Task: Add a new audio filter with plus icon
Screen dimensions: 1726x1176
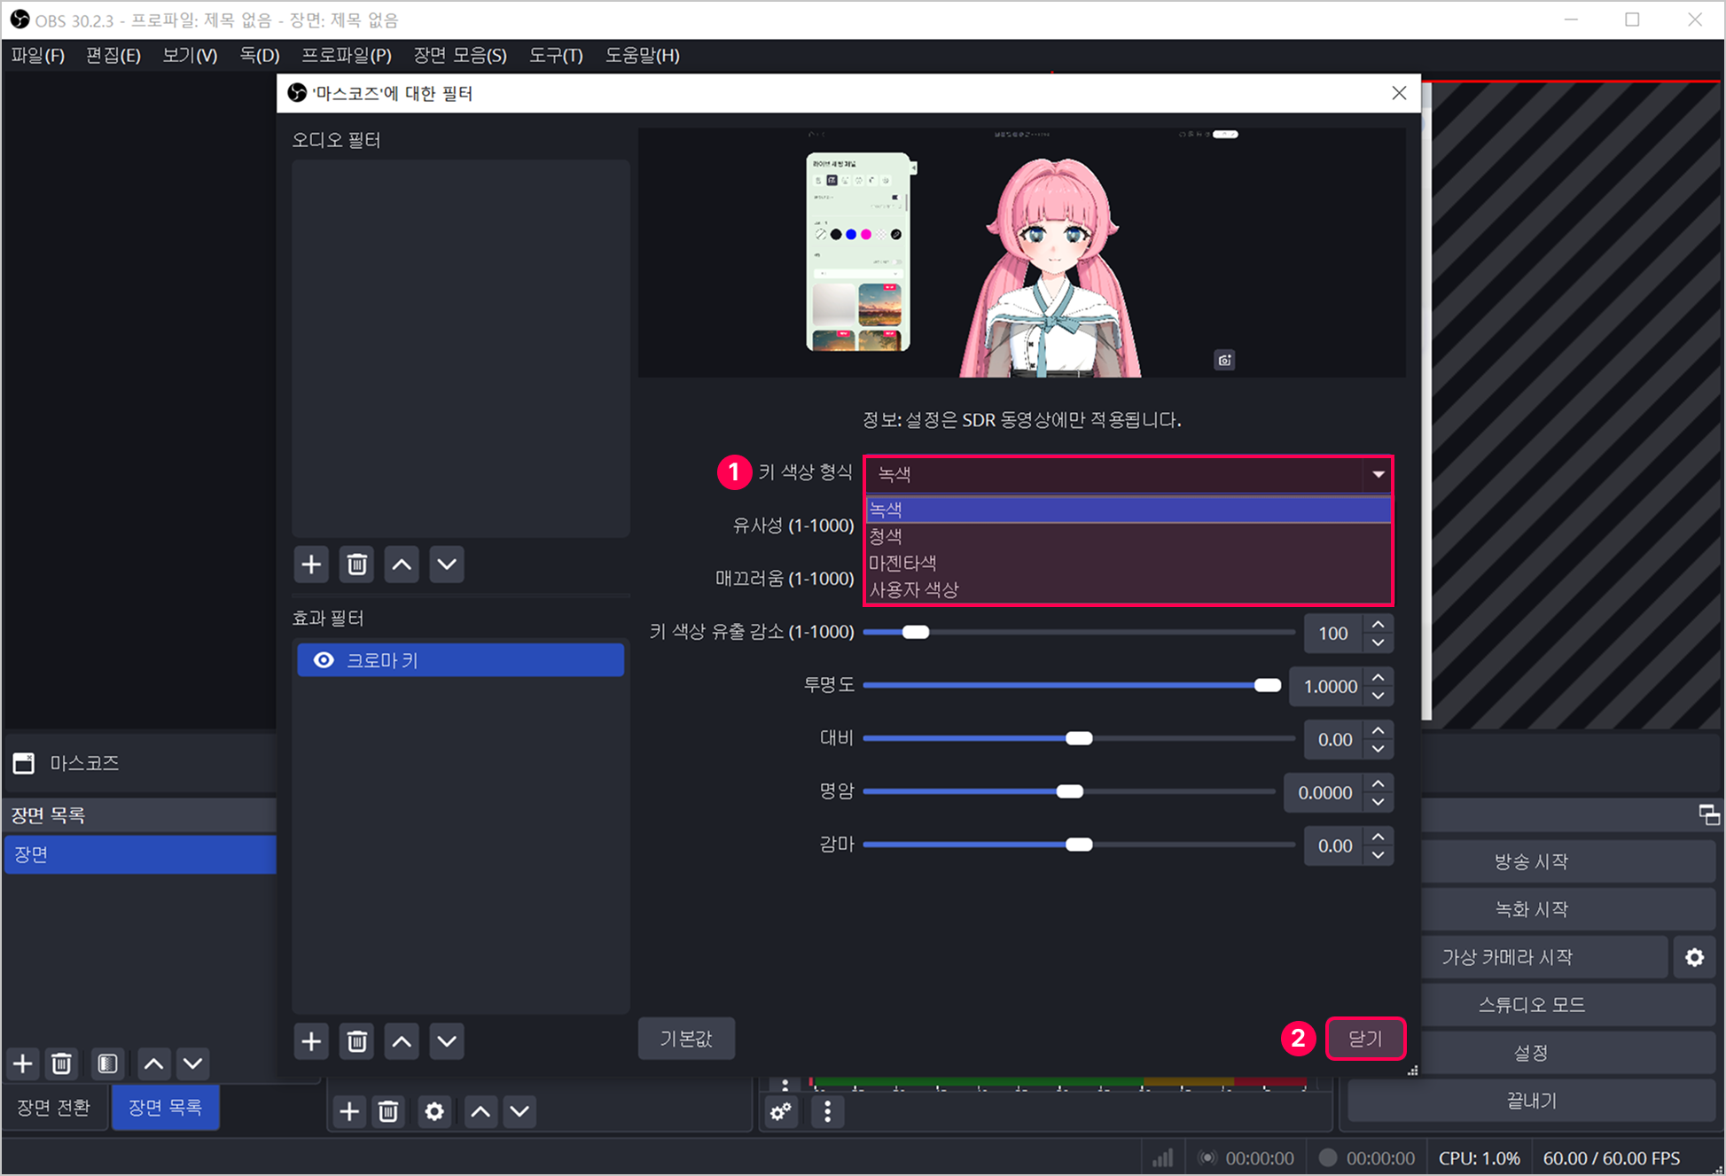Action: [311, 565]
